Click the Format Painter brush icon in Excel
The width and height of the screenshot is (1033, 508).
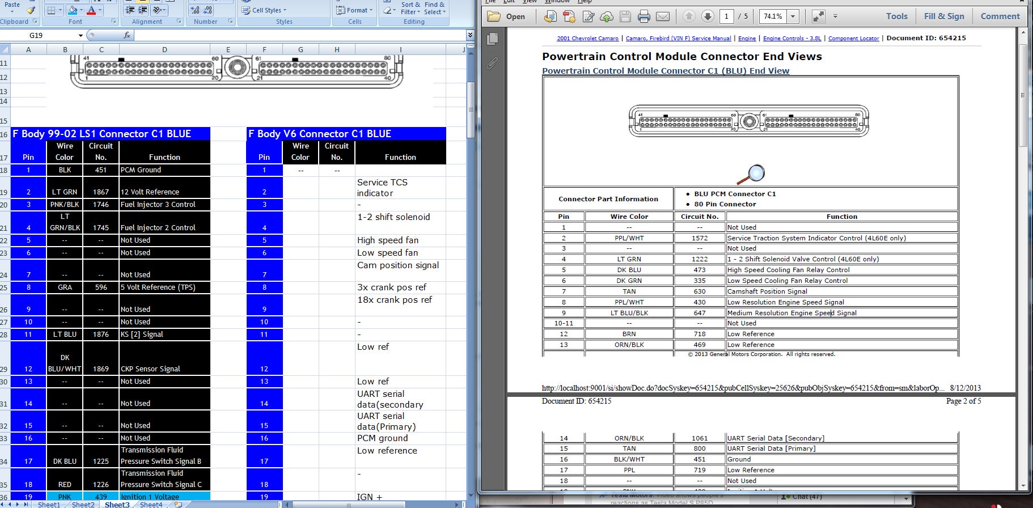click(31, 10)
